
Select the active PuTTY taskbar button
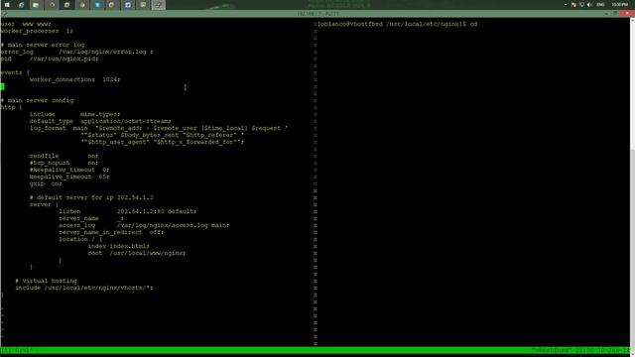(159, 5)
